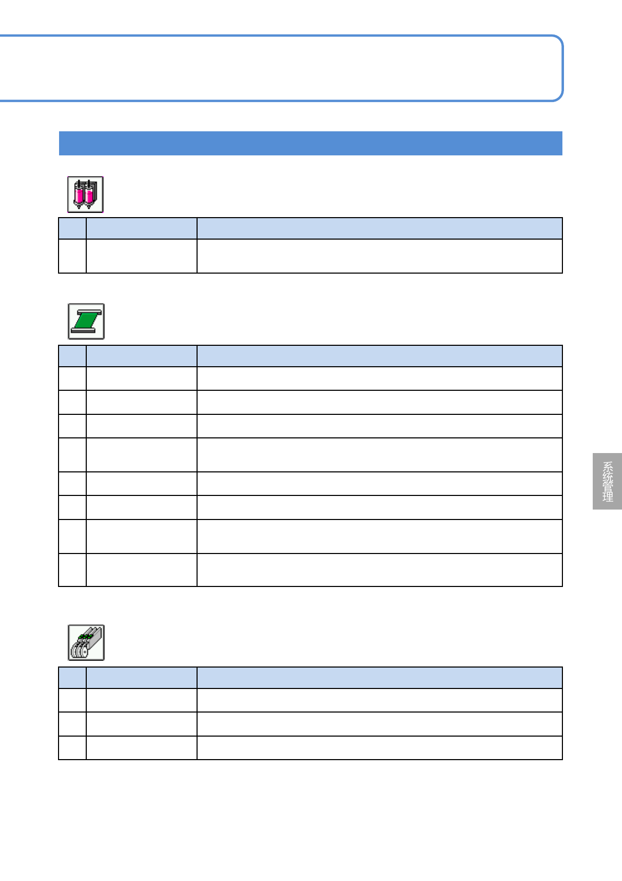This screenshot has height=881, width=622.
Task: Click narrow number cell in ink table data row
Action: pos(73,256)
